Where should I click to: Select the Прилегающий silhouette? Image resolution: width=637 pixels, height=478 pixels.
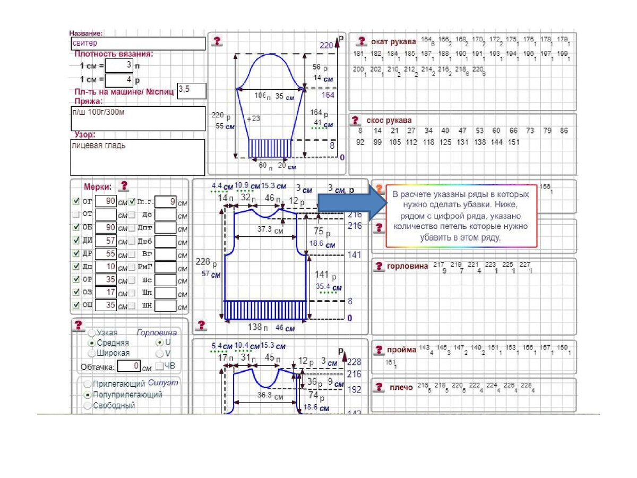88,383
